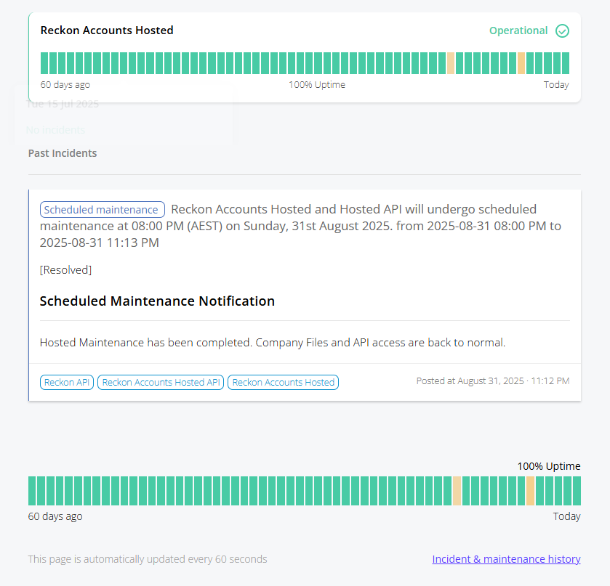Click the Posted at August 31, 2025 timestamp
Viewport: 610px width, 586px height.
(x=493, y=381)
